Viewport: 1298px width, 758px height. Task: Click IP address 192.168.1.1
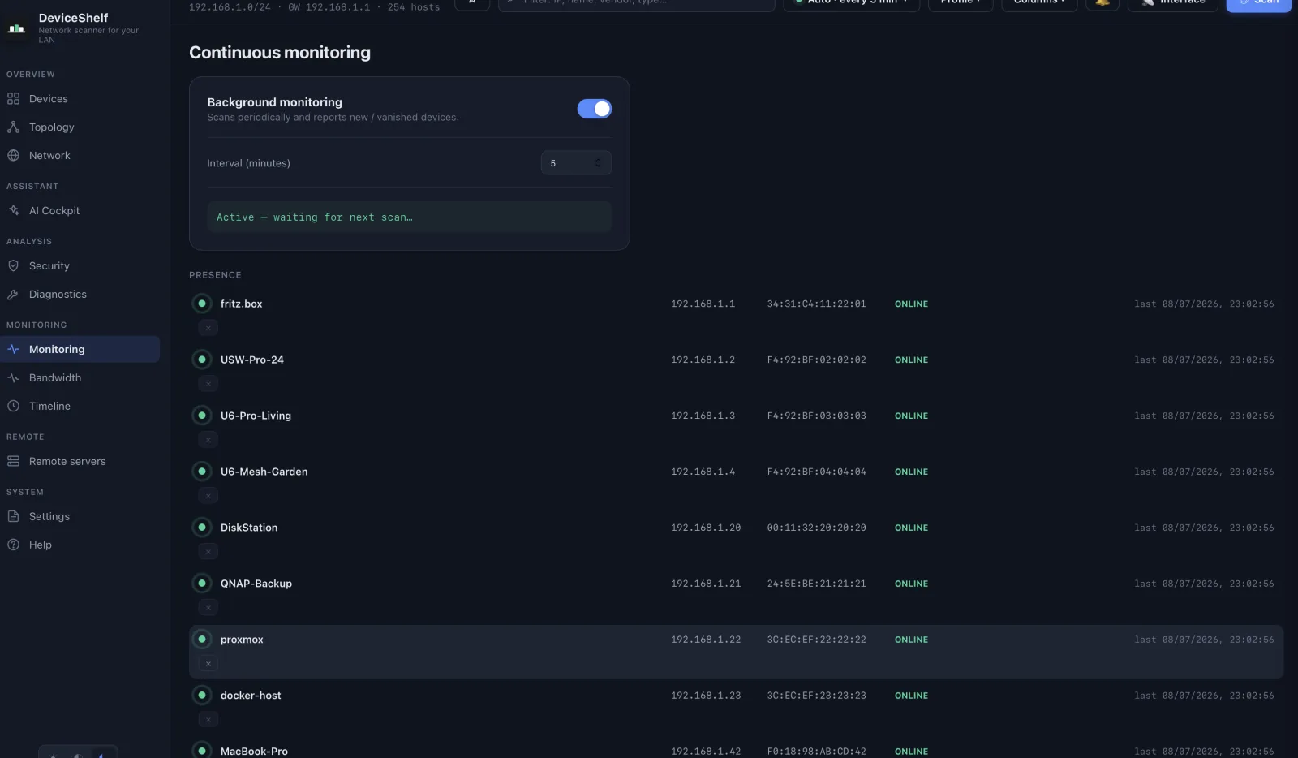coord(703,304)
